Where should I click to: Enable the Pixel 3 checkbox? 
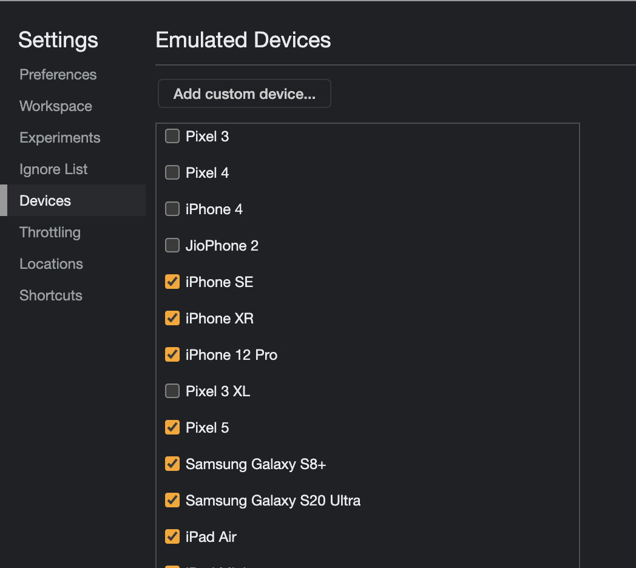click(172, 137)
